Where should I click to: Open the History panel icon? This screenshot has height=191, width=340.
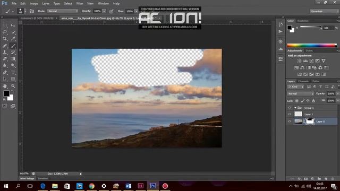pyautogui.click(x=280, y=24)
